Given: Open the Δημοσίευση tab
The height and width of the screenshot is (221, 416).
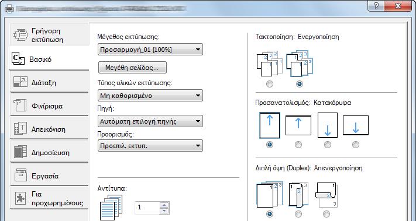Looking at the screenshot, I should tap(49, 152).
